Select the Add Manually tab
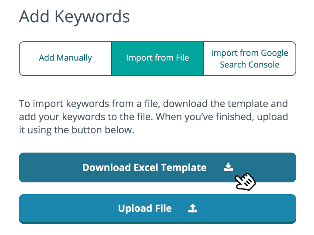The height and width of the screenshot is (235, 314). pos(65,58)
